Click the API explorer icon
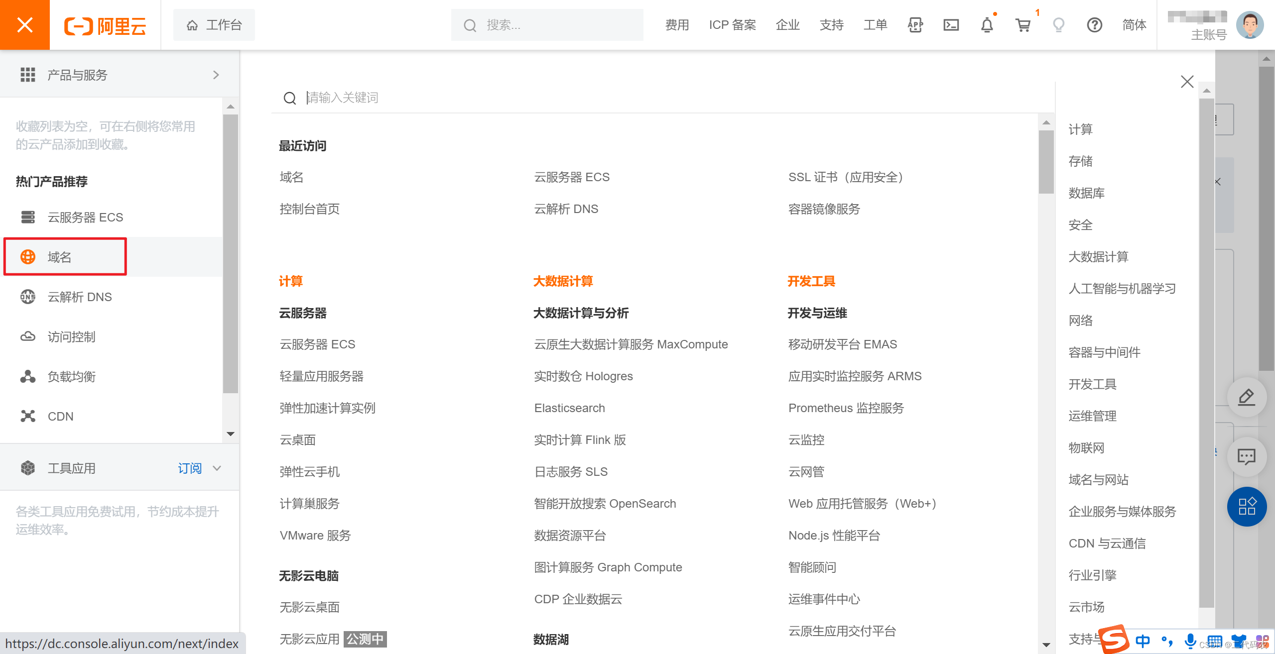 pyautogui.click(x=915, y=25)
